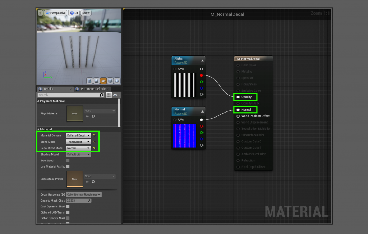
Task: Click the Normal node RGB output pin
Action: (x=201, y=120)
